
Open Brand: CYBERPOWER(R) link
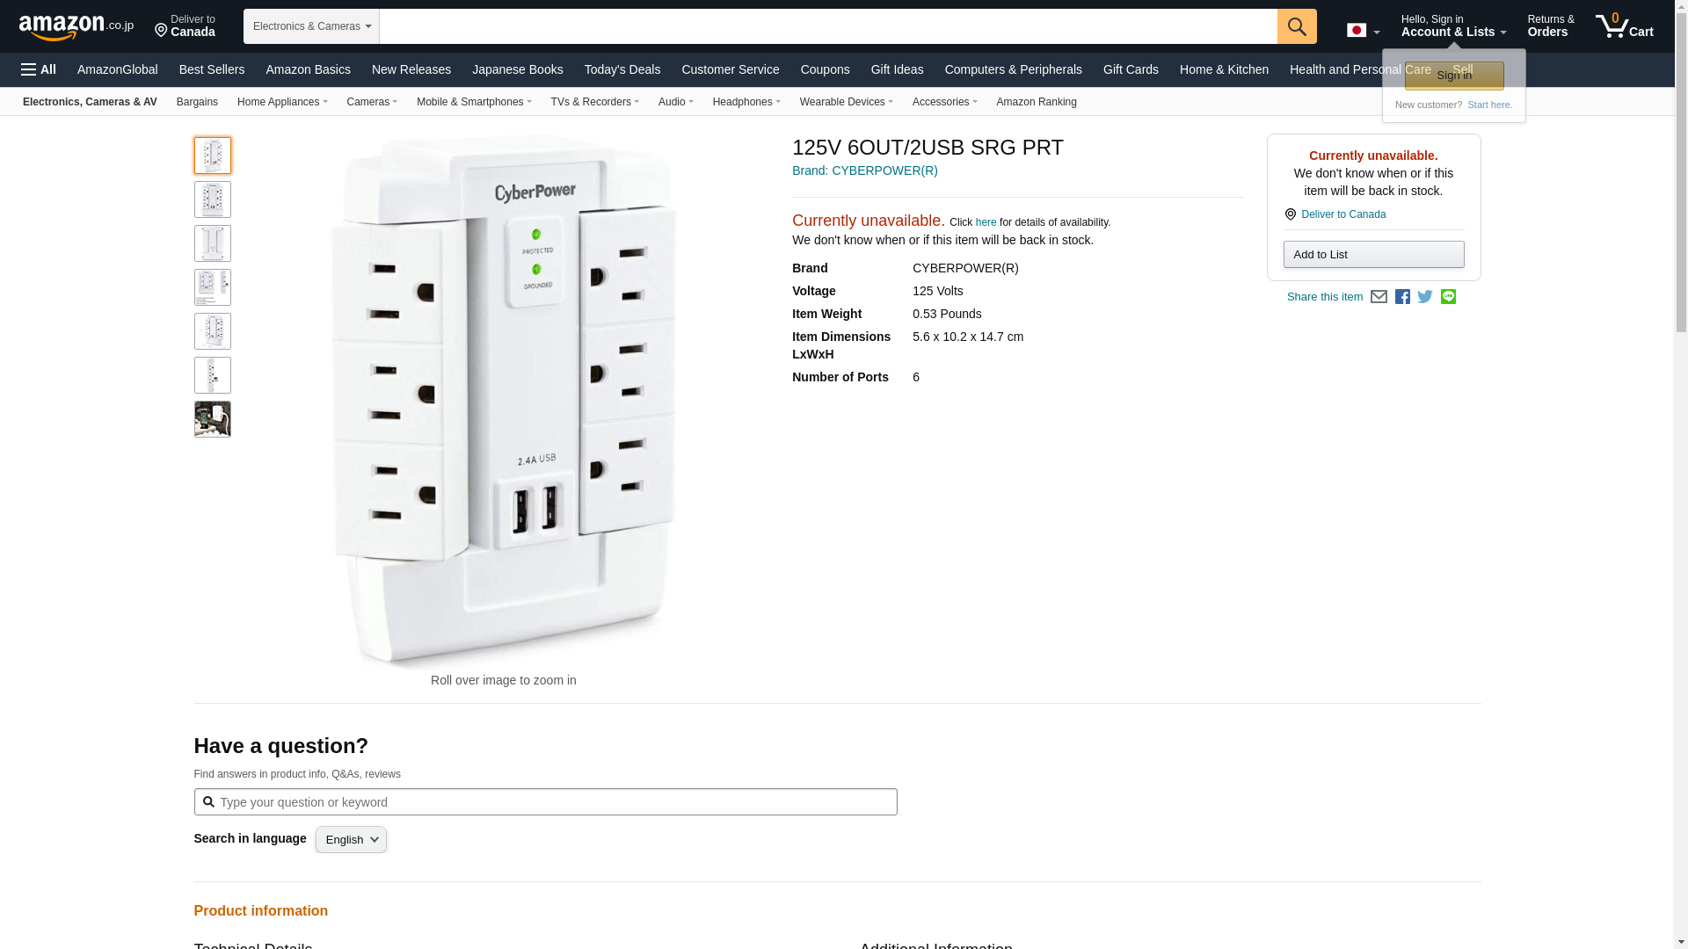[864, 170]
